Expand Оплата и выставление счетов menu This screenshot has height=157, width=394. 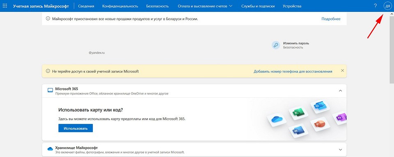click(205, 6)
